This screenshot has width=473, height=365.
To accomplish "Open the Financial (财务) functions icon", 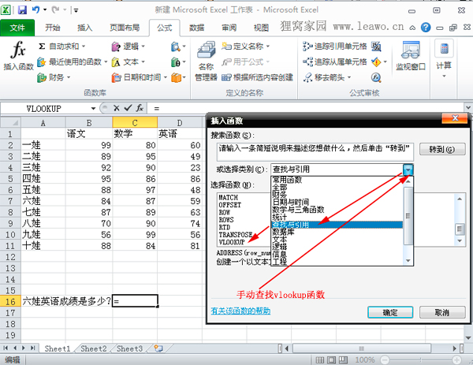I will coord(41,77).
